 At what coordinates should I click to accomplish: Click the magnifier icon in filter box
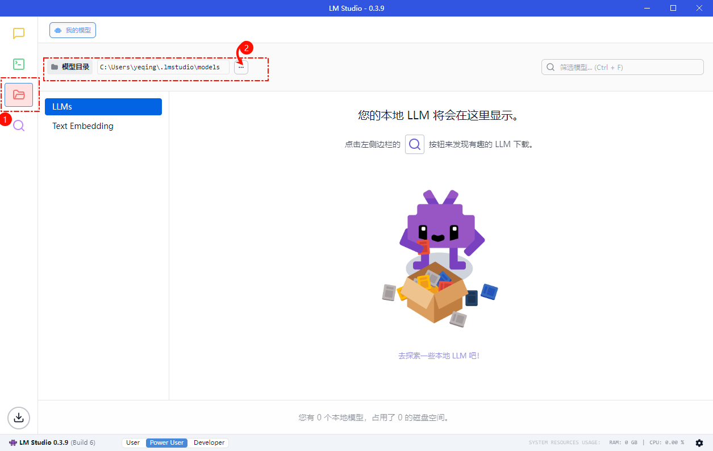click(x=551, y=67)
